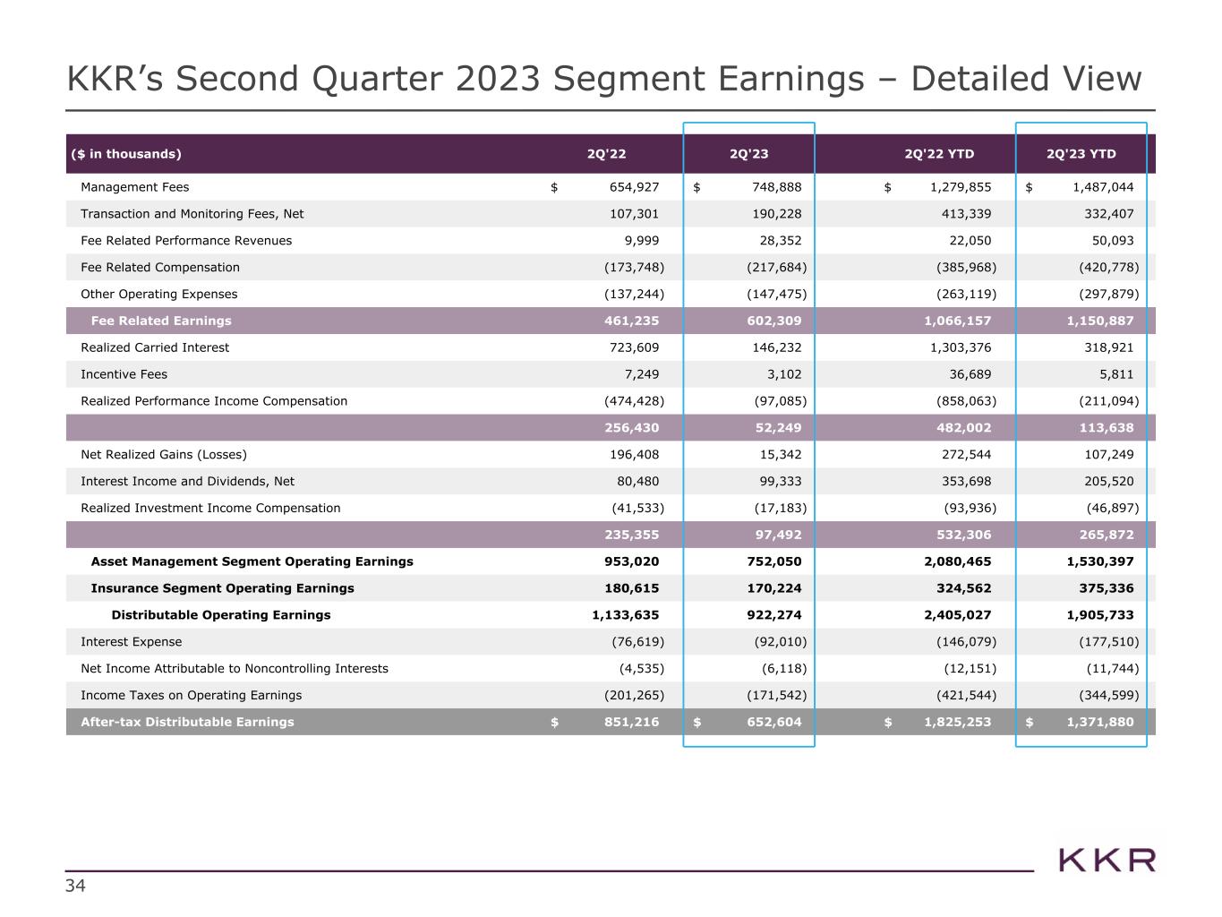Select the 2Q'23 Management Fees value 748,888
The width and height of the screenshot is (1222, 917).
(773, 187)
